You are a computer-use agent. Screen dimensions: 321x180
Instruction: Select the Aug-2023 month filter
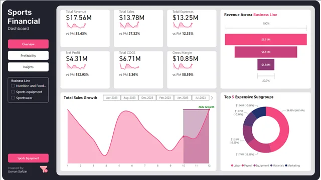point(129,98)
